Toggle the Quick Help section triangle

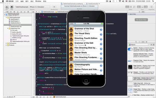[x=128, y=14]
